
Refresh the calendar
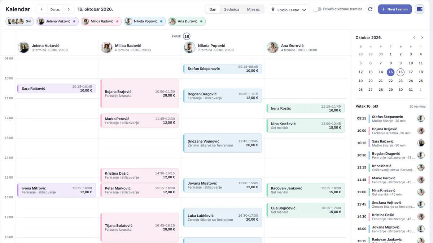(x=370, y=9)
